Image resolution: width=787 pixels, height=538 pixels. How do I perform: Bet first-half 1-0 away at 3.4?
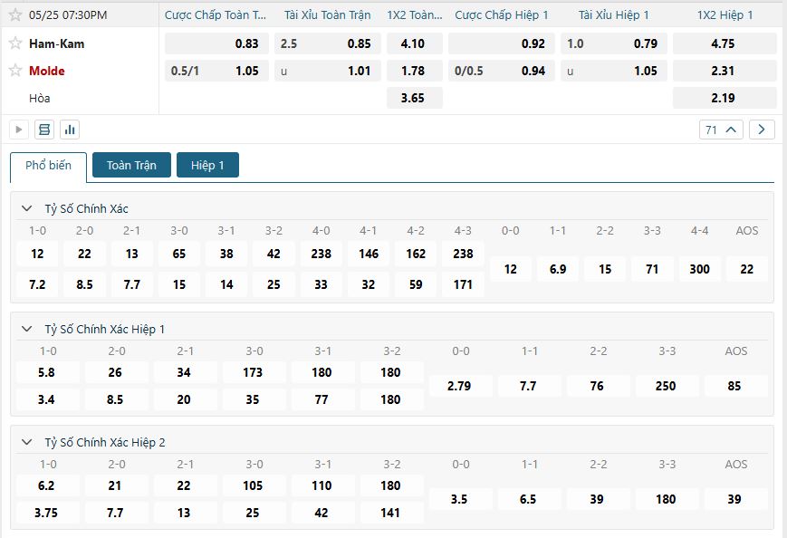(x=48, y=399)
